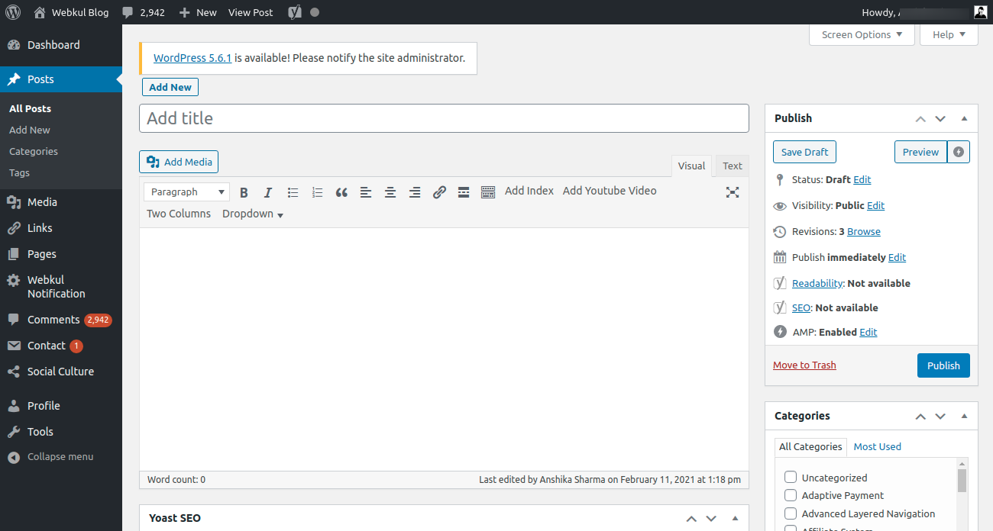Align text left
Viewport: 993px width, 531px height.
tap(366, 192)
